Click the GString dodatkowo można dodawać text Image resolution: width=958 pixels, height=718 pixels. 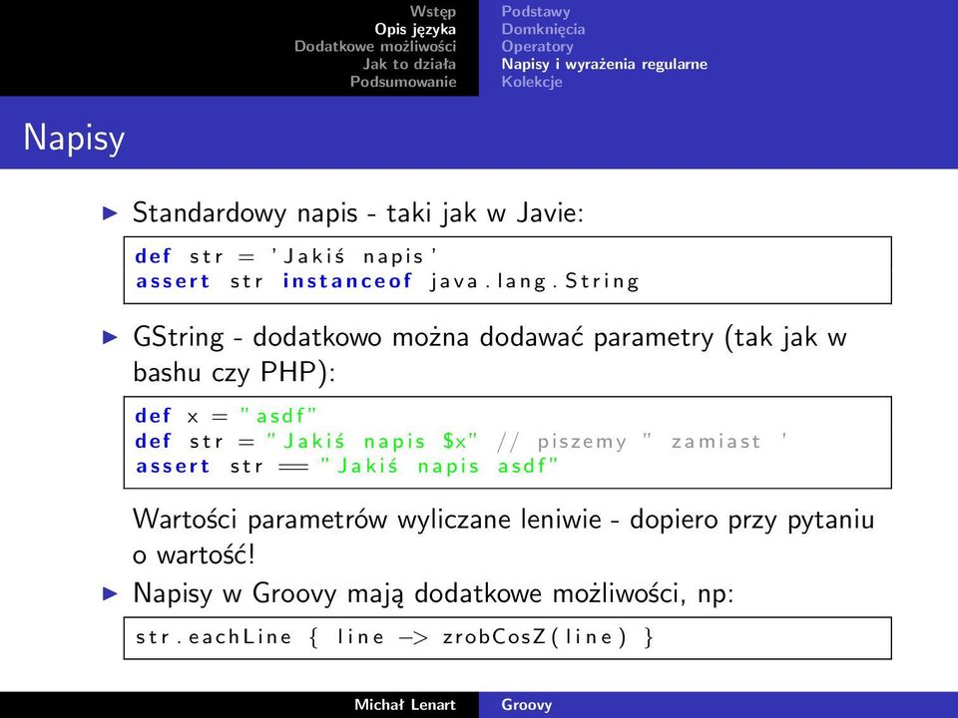(x=490, y=337)
